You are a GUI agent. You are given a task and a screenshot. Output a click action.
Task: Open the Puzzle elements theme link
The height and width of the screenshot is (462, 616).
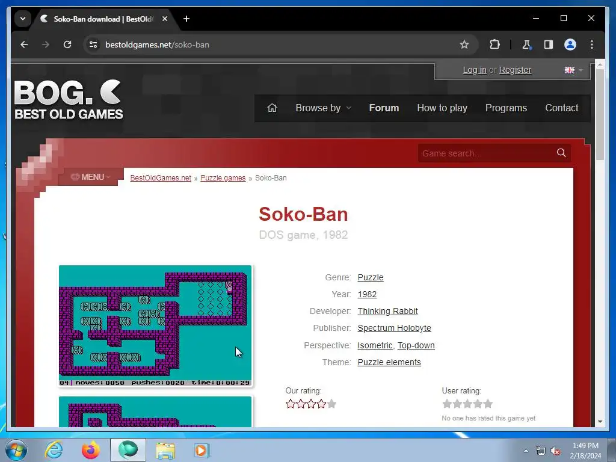tap(389, 362)
